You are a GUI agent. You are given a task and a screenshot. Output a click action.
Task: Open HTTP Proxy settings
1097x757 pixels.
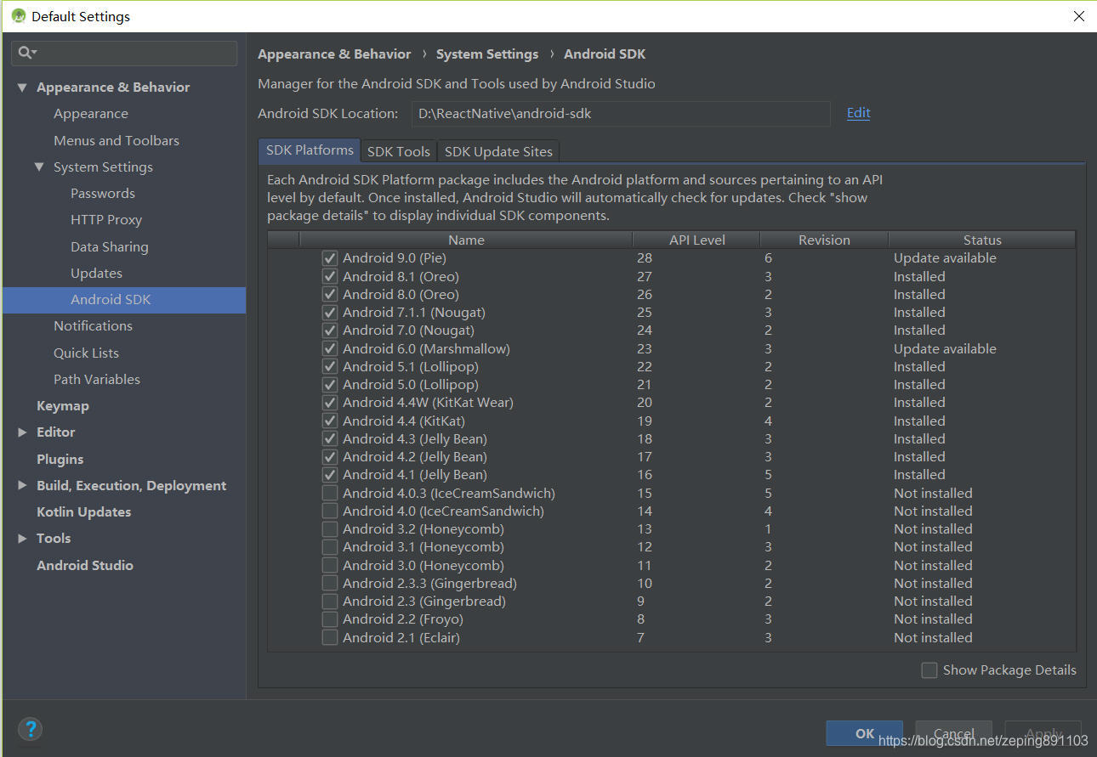(106, 220)
